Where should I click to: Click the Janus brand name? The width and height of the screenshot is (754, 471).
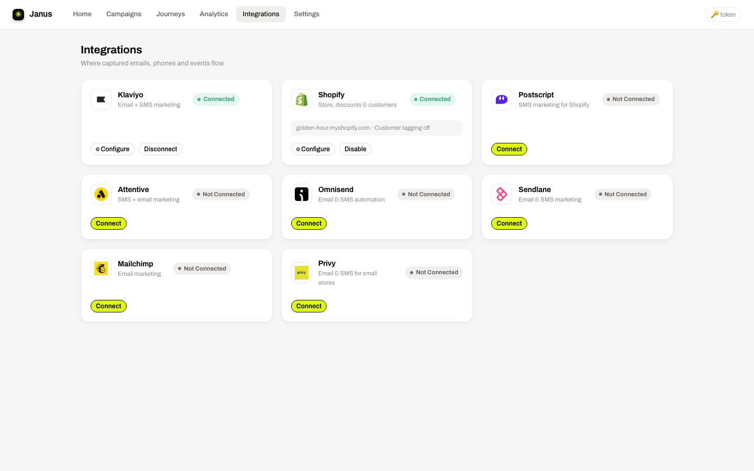click(x=41, y=14)
